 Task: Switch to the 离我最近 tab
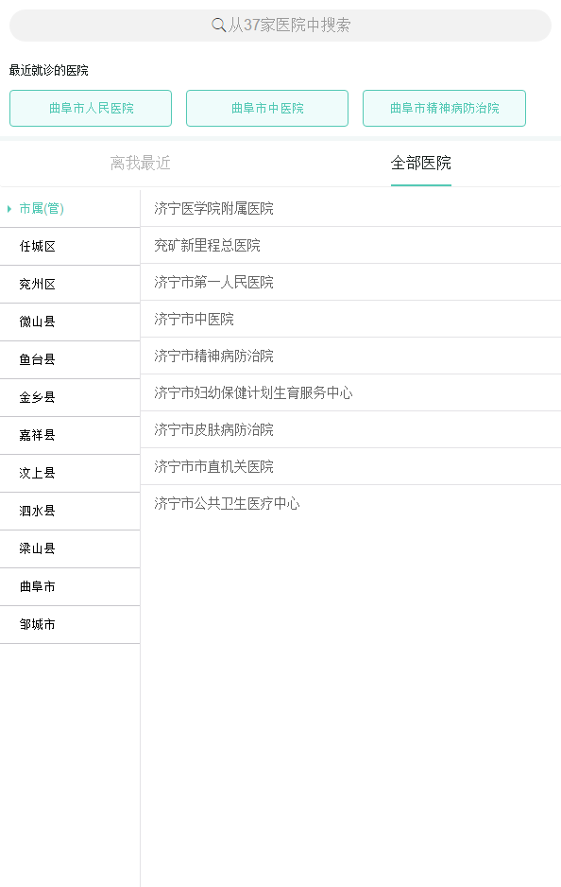140,163
